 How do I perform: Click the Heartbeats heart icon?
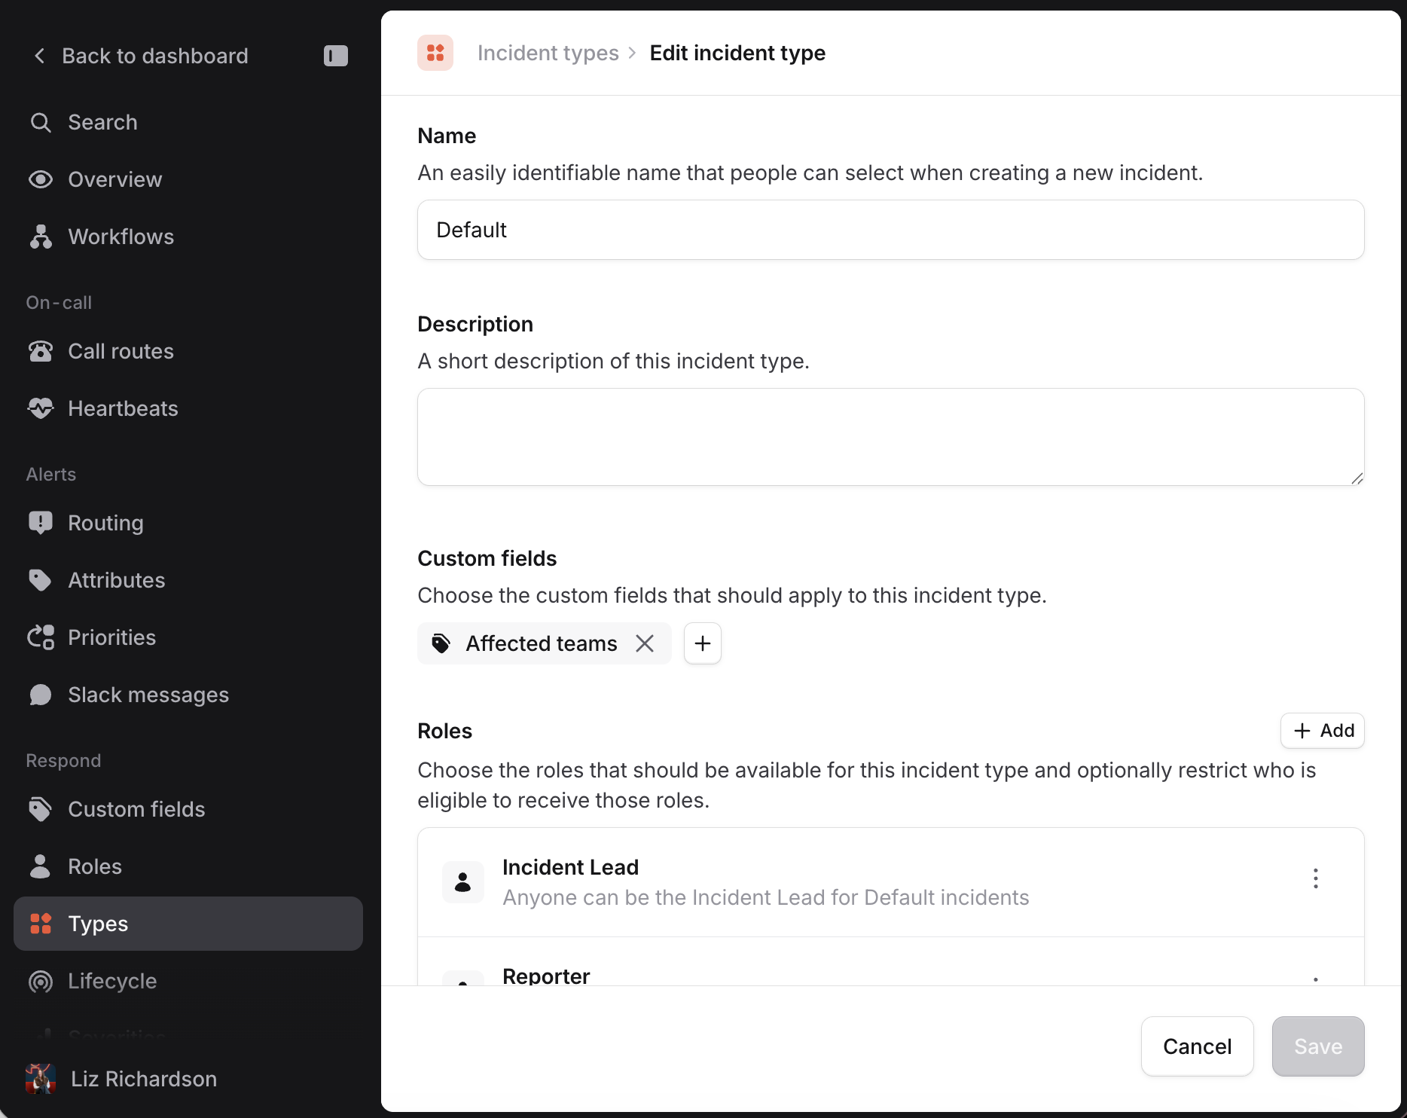pos(41,408)
